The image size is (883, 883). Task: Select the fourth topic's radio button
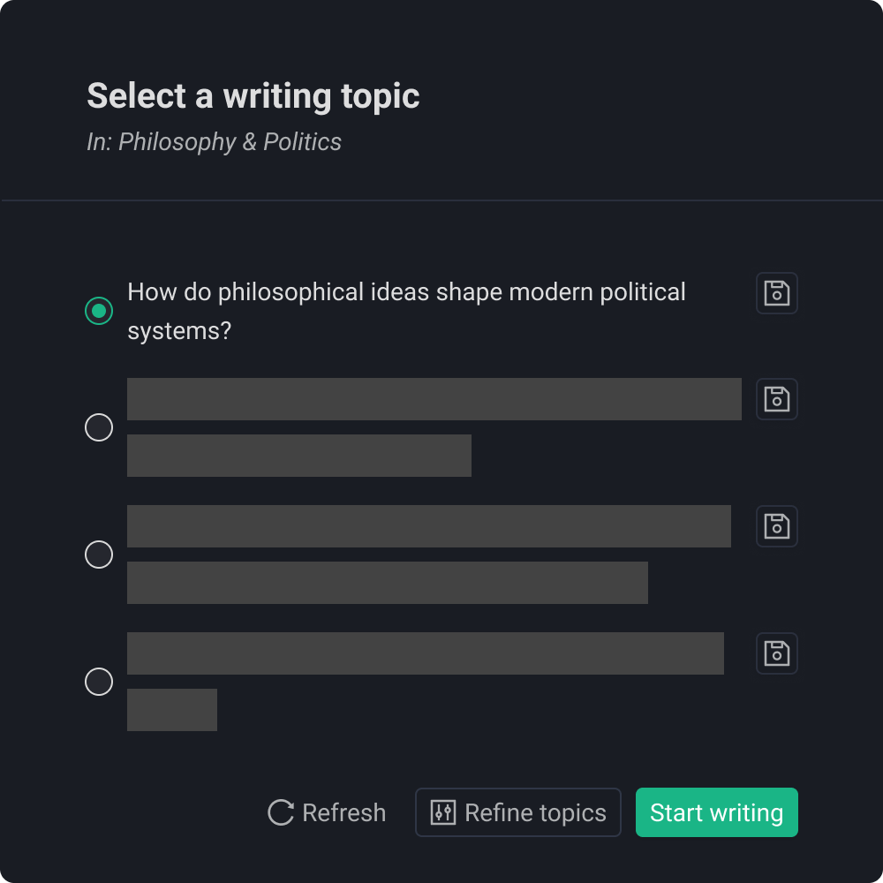click(x=99, y=682)
